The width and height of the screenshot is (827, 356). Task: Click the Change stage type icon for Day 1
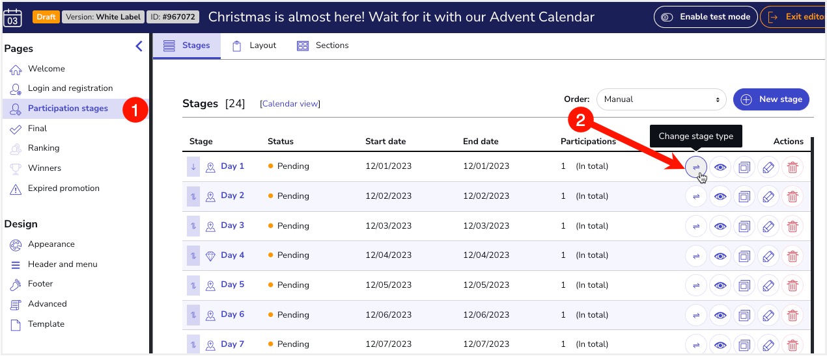point(696,167)
